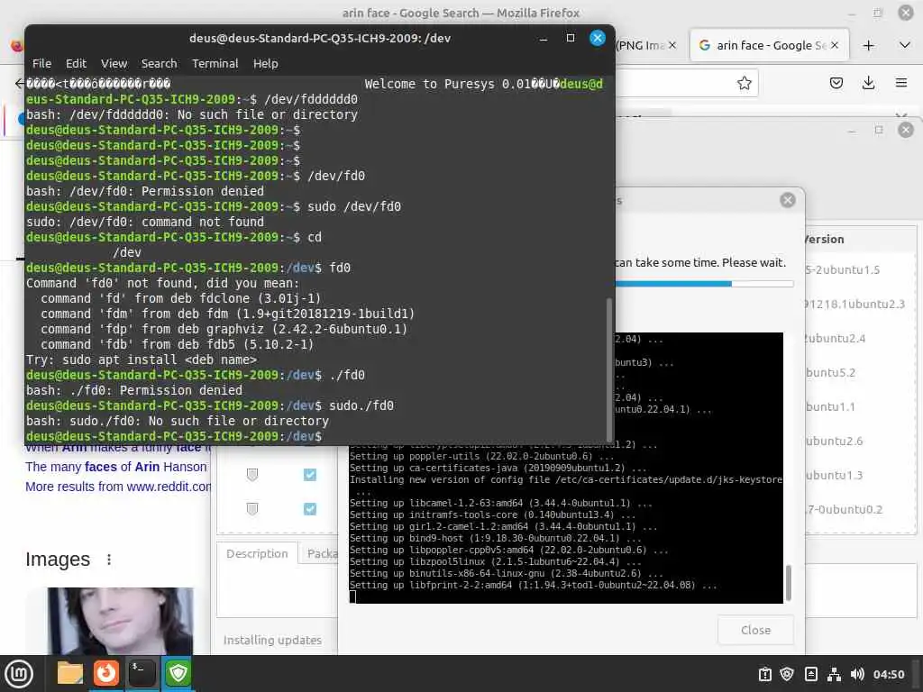
Task: Minimize the terminal window
Action: [x=544, y=38]
